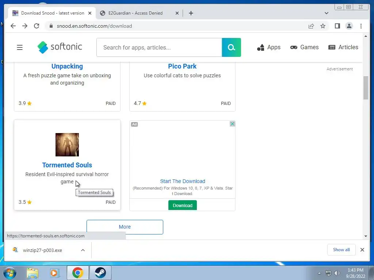The image size is (374, 280).
Task: Click the Unpacking 3.9 rating
Action: tap(25, 103)
